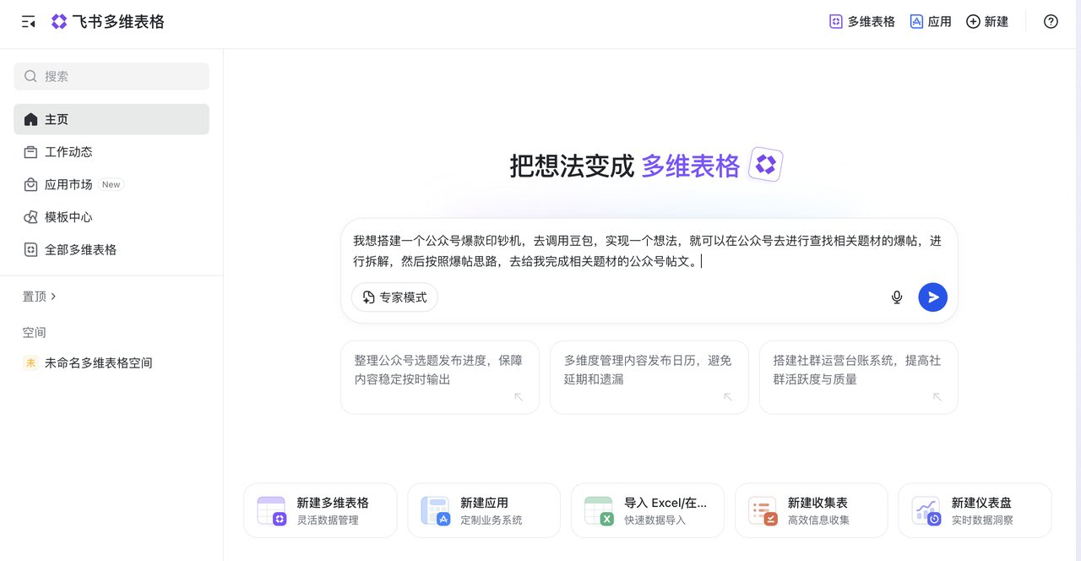This screenshot has width=1081, height=561.
Task: Click the 高效信息收集 subtitle text
Action: (x=819, y=520)
